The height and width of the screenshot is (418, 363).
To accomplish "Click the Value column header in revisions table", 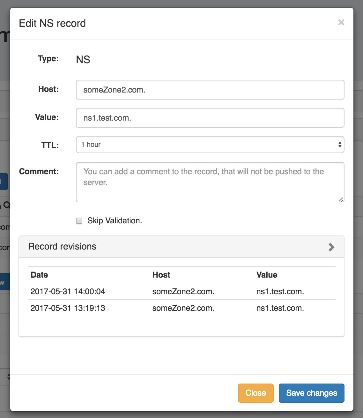I will (x=267, y=275).
